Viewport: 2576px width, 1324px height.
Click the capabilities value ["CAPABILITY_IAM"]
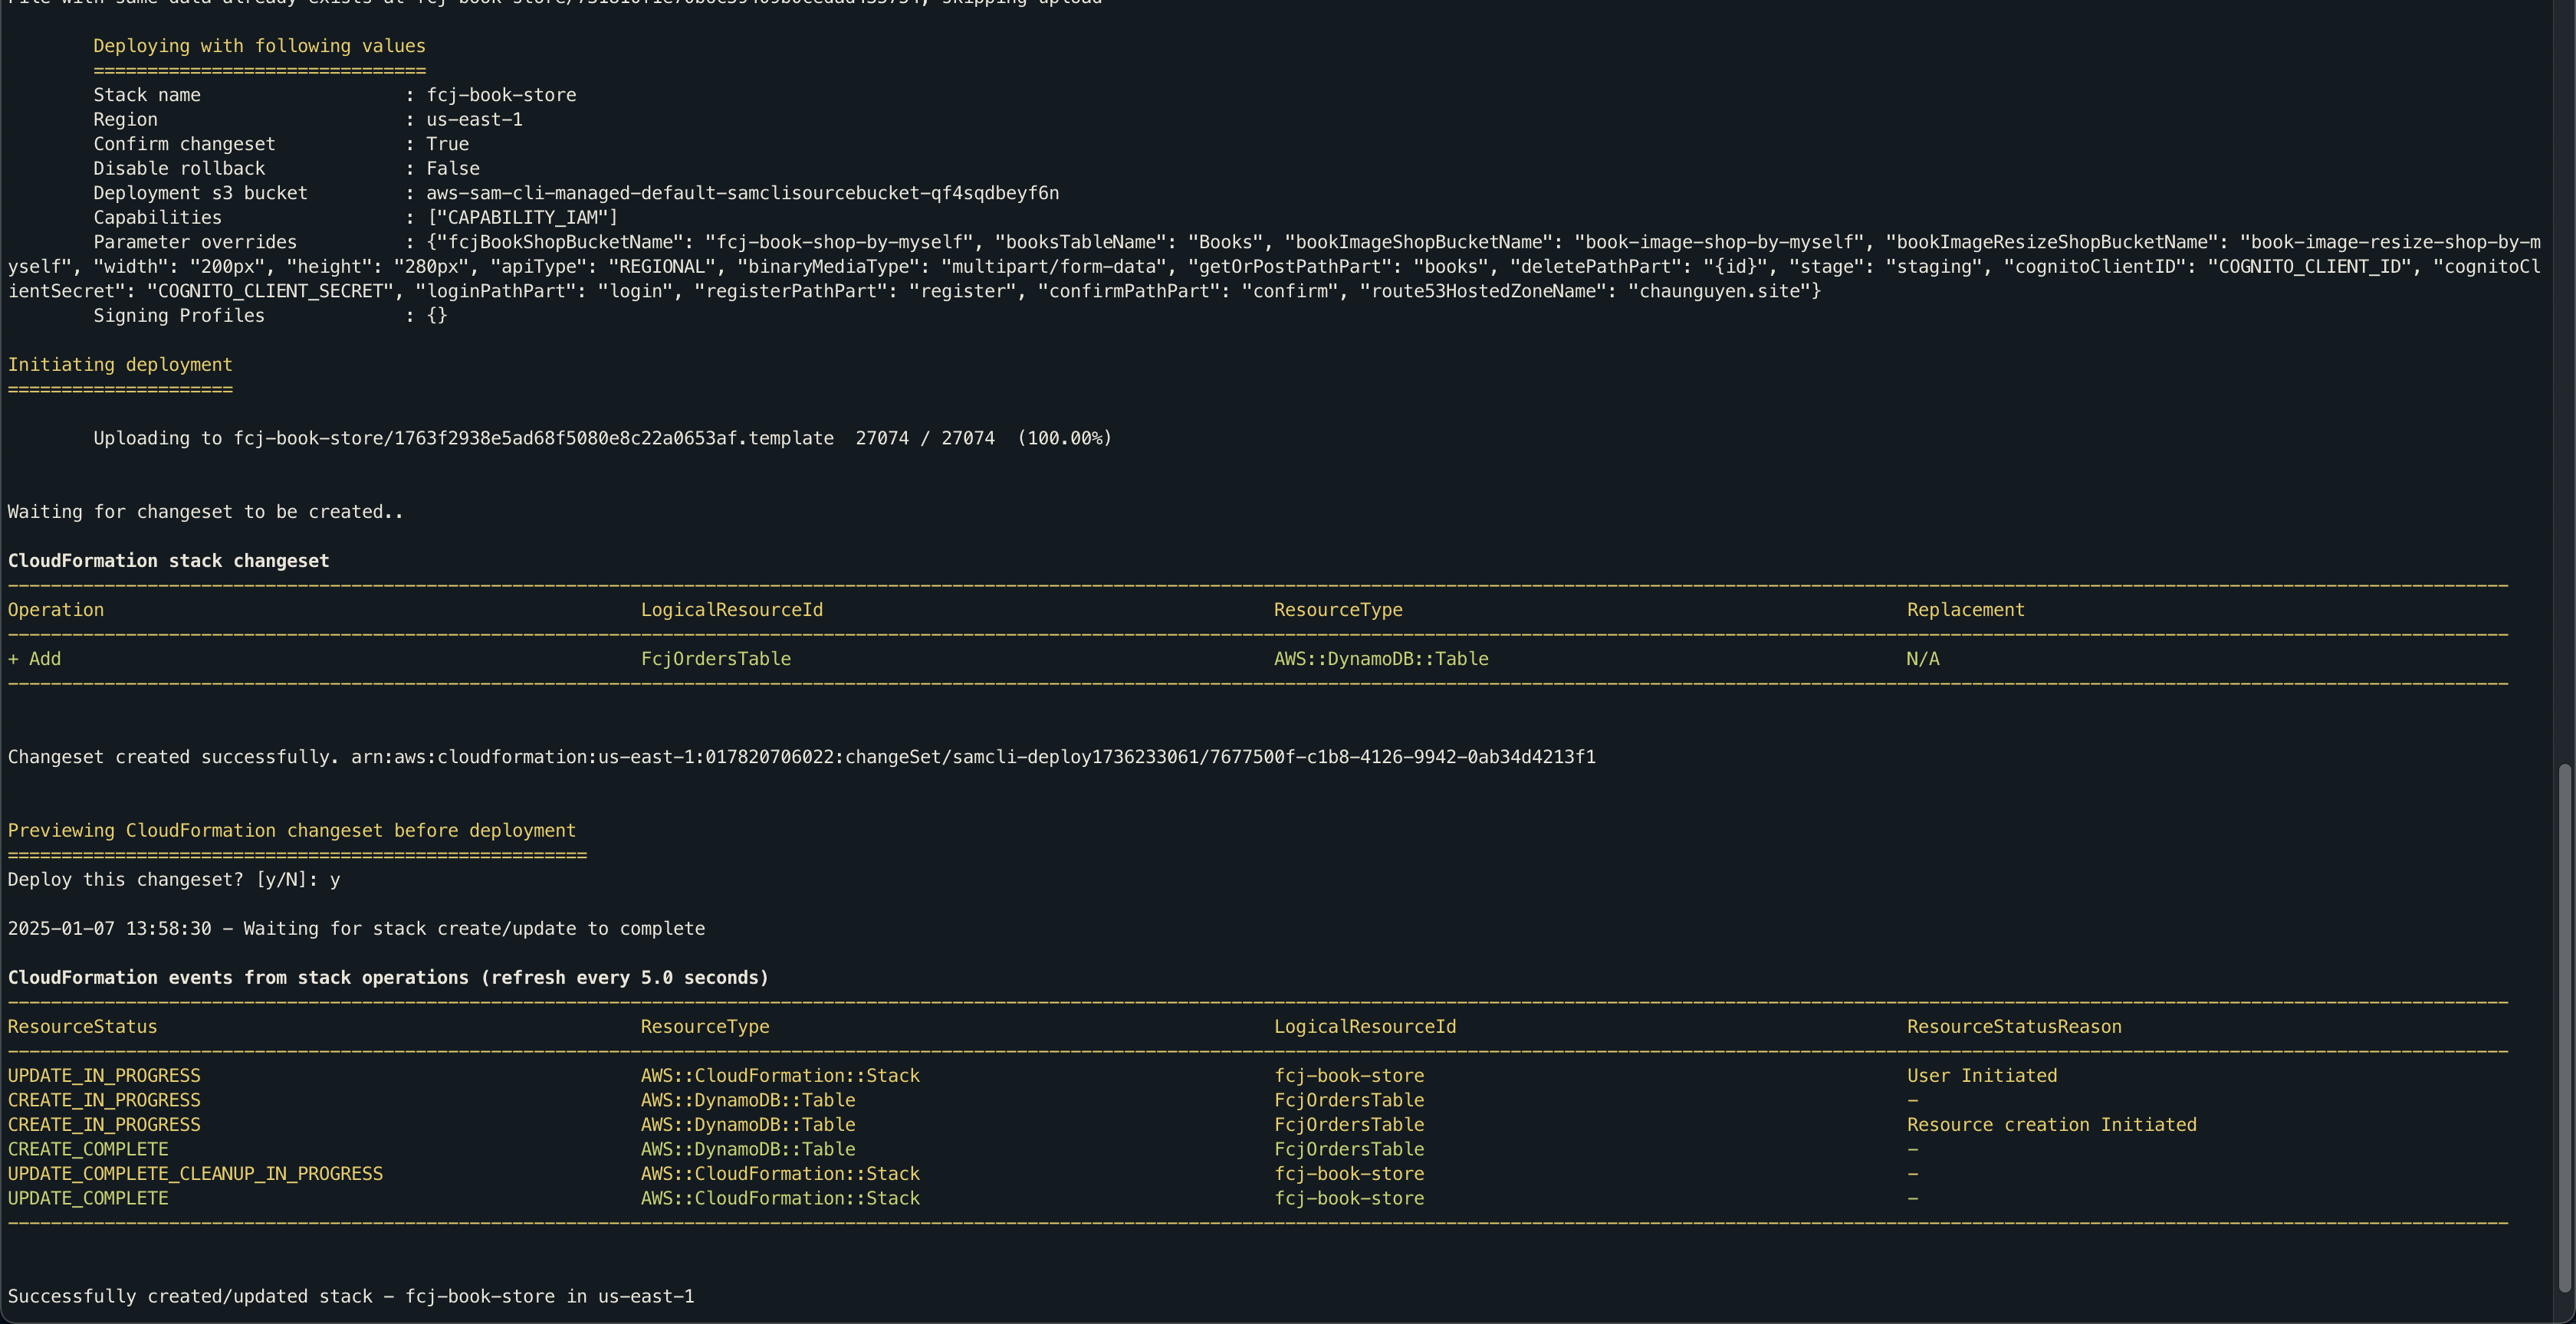(522, 218)
